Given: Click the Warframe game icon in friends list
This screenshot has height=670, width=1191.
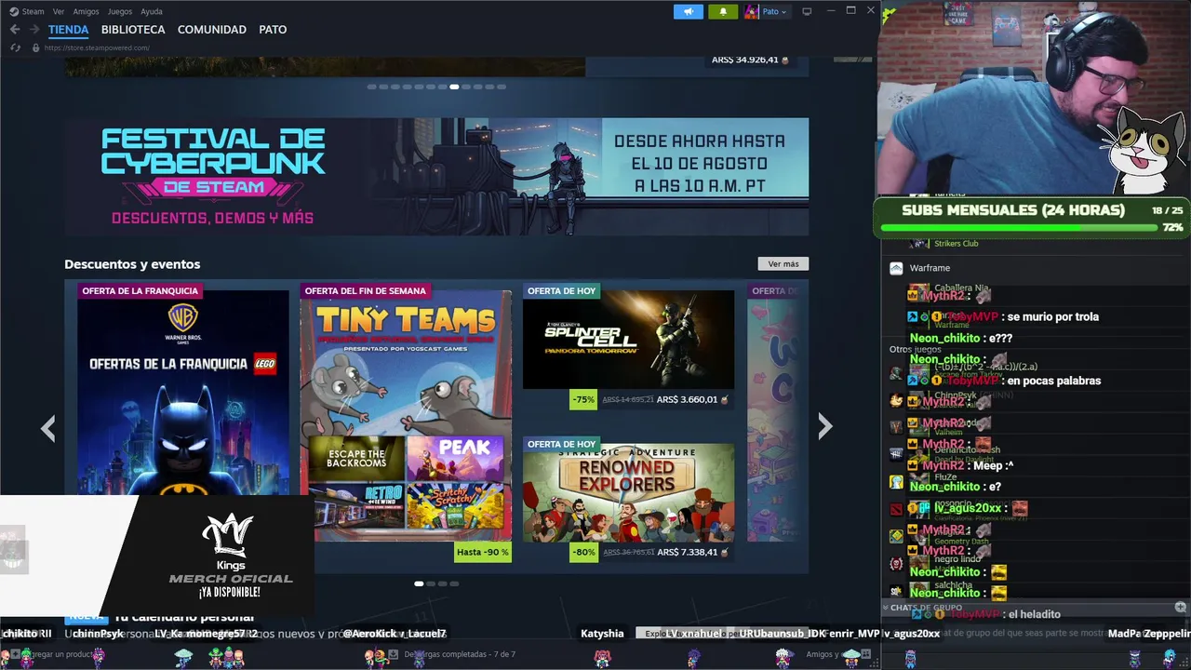Looking at the screenshot, I should coord(896,268).
